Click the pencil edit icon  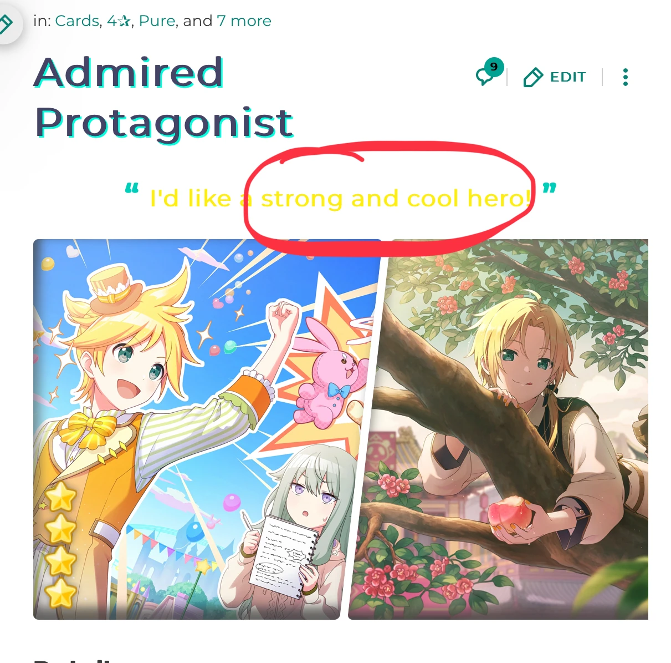533,77
